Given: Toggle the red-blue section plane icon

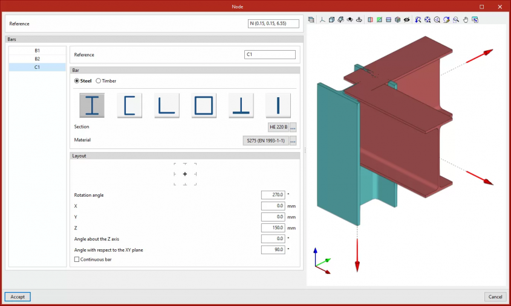Looking at the screenshot, I should click(x=370, y=20).
